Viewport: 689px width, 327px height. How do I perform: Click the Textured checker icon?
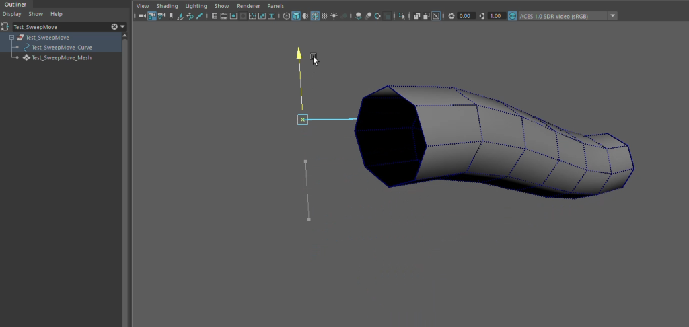click(324, 15)
